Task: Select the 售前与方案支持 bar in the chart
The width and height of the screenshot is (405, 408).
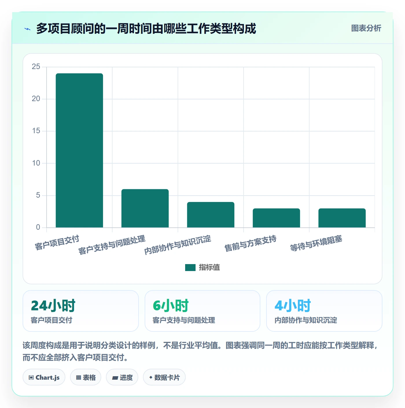Action: coord(276,218)
